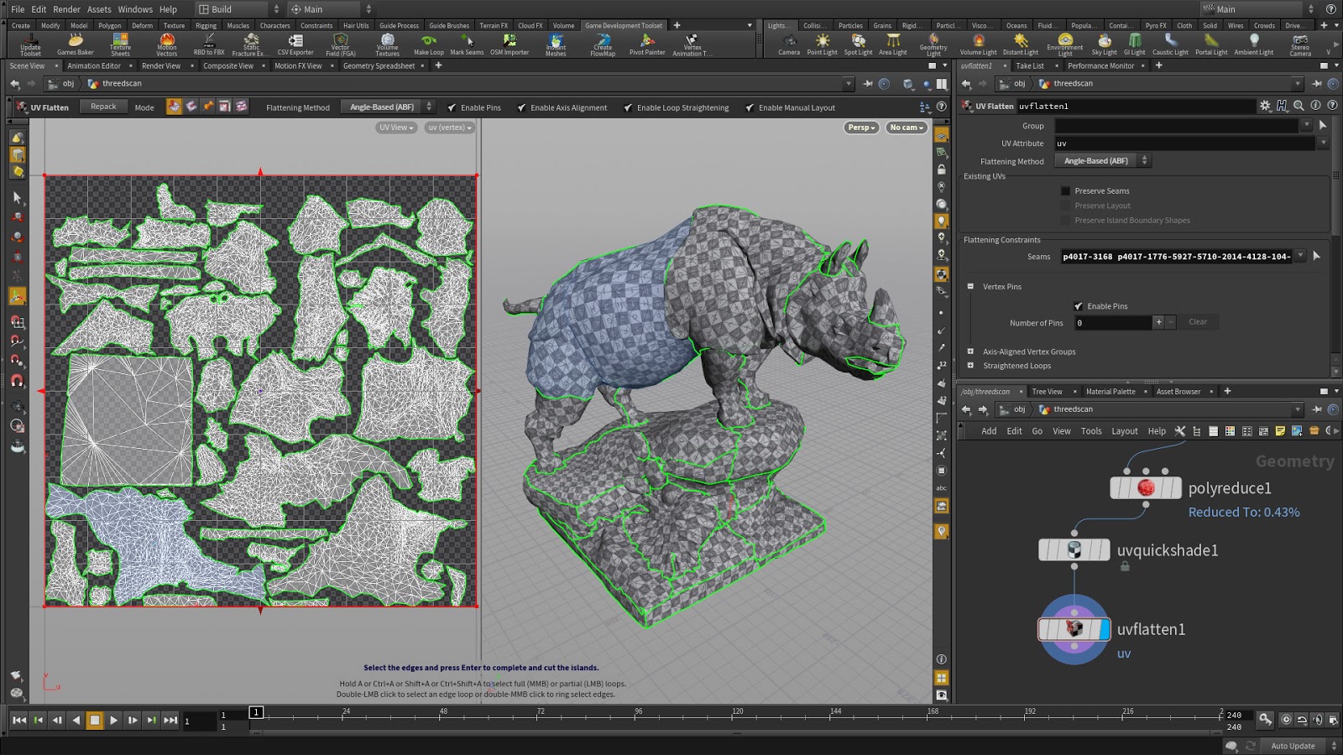Select the Make Loop tool
Screen dimensions: 1343x755
tap(428, 44)
